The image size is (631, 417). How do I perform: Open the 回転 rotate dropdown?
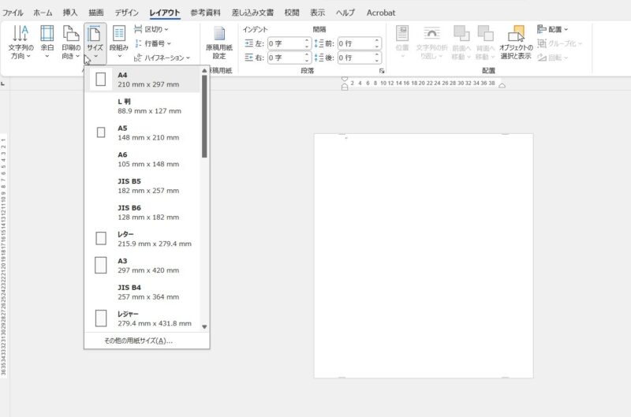(x=553, y=58)
